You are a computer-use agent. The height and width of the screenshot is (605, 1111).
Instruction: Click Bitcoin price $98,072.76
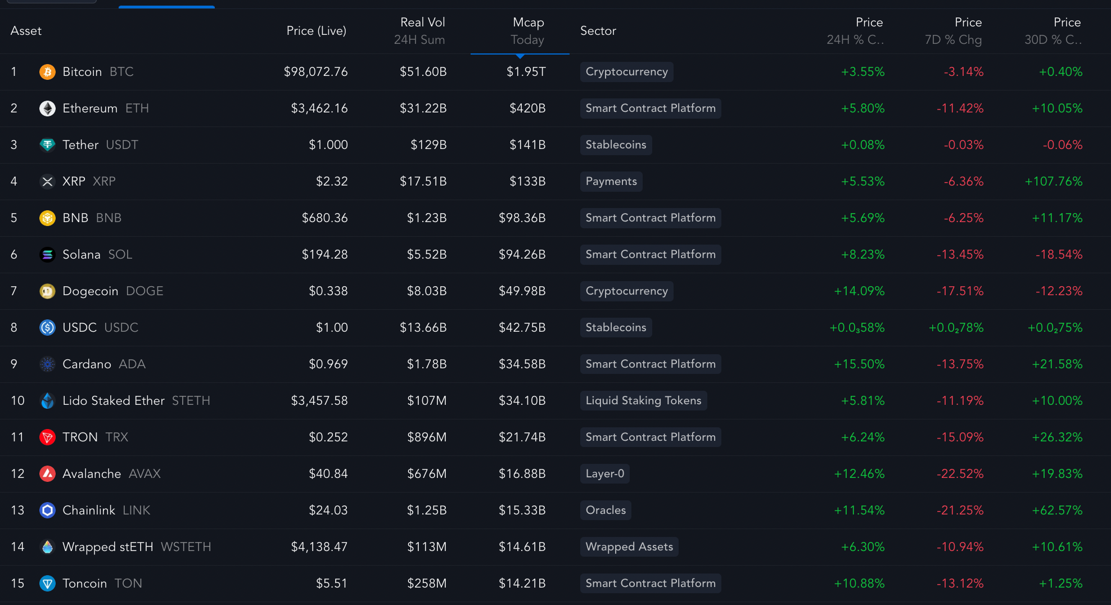[315, 72]
